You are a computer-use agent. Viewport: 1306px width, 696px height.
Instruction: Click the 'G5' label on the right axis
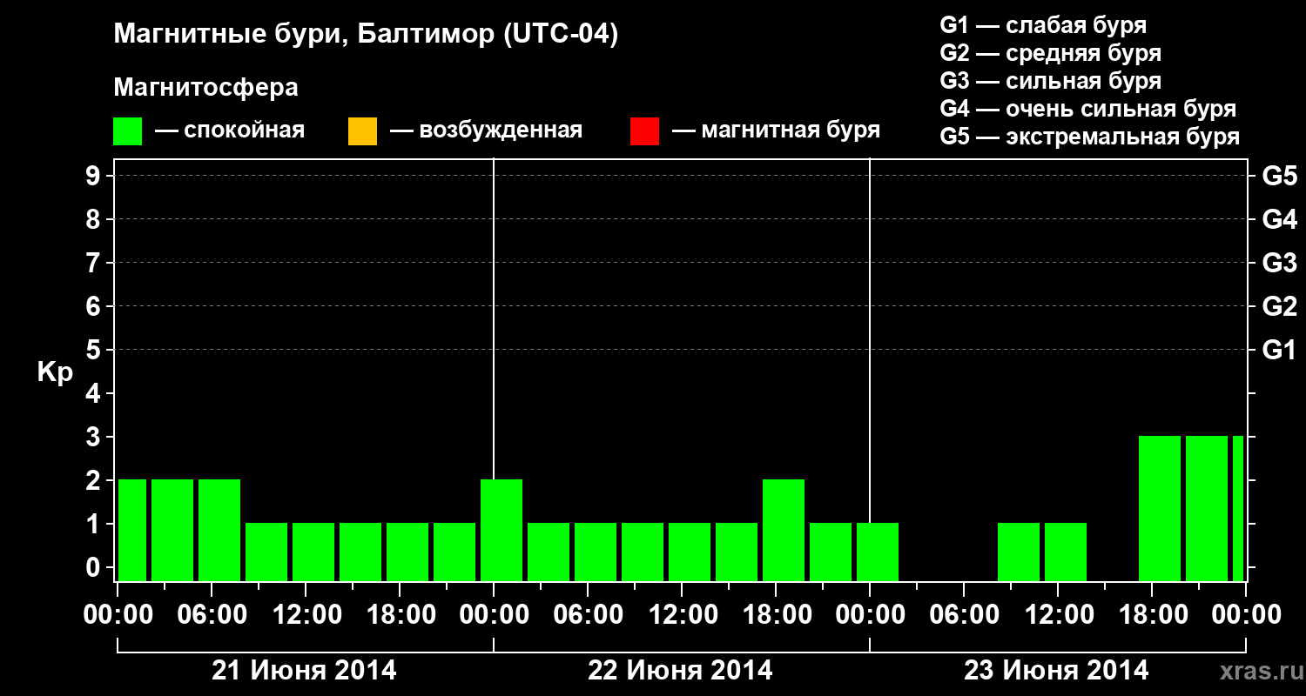(x=1279, y=177)
